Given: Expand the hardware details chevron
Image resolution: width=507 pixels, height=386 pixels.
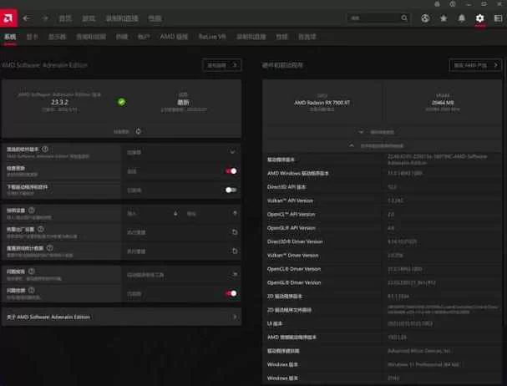Looking at the screenshot, I should [361, 132].
